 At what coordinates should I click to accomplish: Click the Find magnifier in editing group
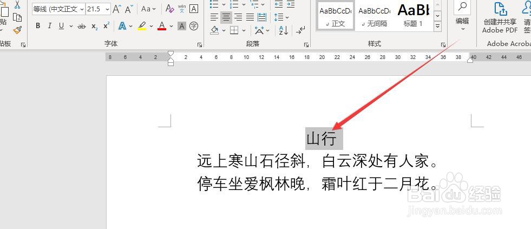(462, 7)
